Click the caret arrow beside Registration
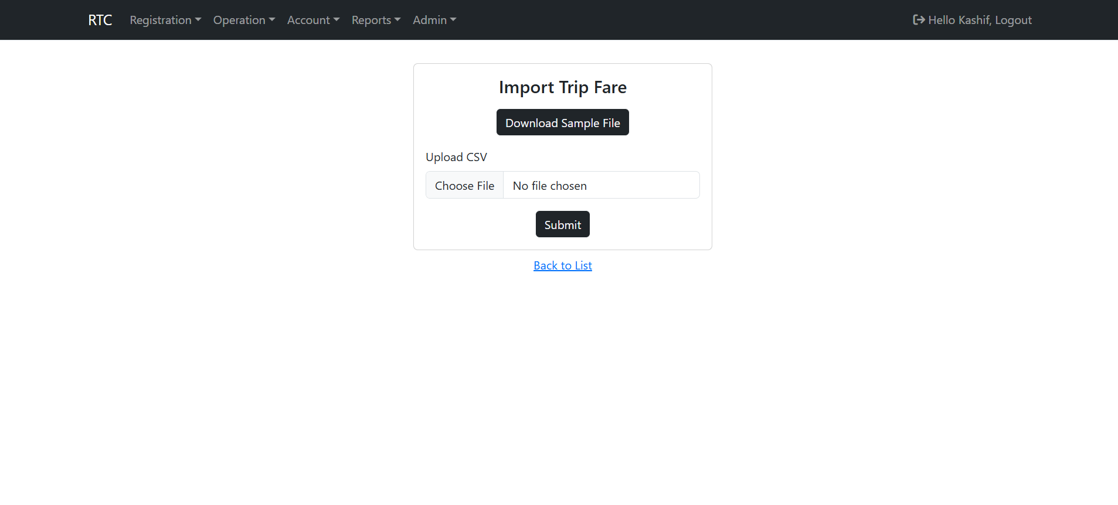 pyautogui.click(x=198, y=20)
